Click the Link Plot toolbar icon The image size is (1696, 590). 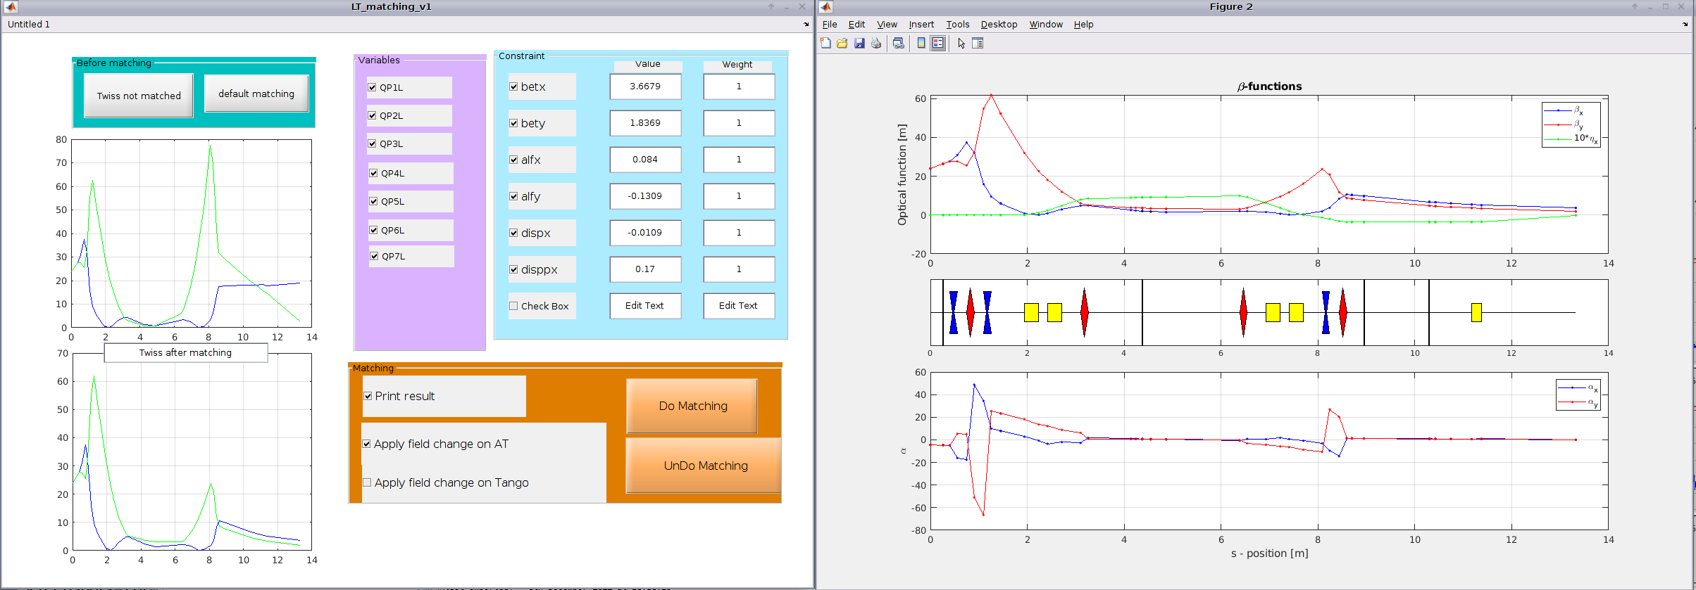(898, 44)
